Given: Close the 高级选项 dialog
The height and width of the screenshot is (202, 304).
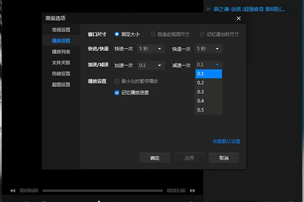Looking at the screenshot, I should [239, 19].
